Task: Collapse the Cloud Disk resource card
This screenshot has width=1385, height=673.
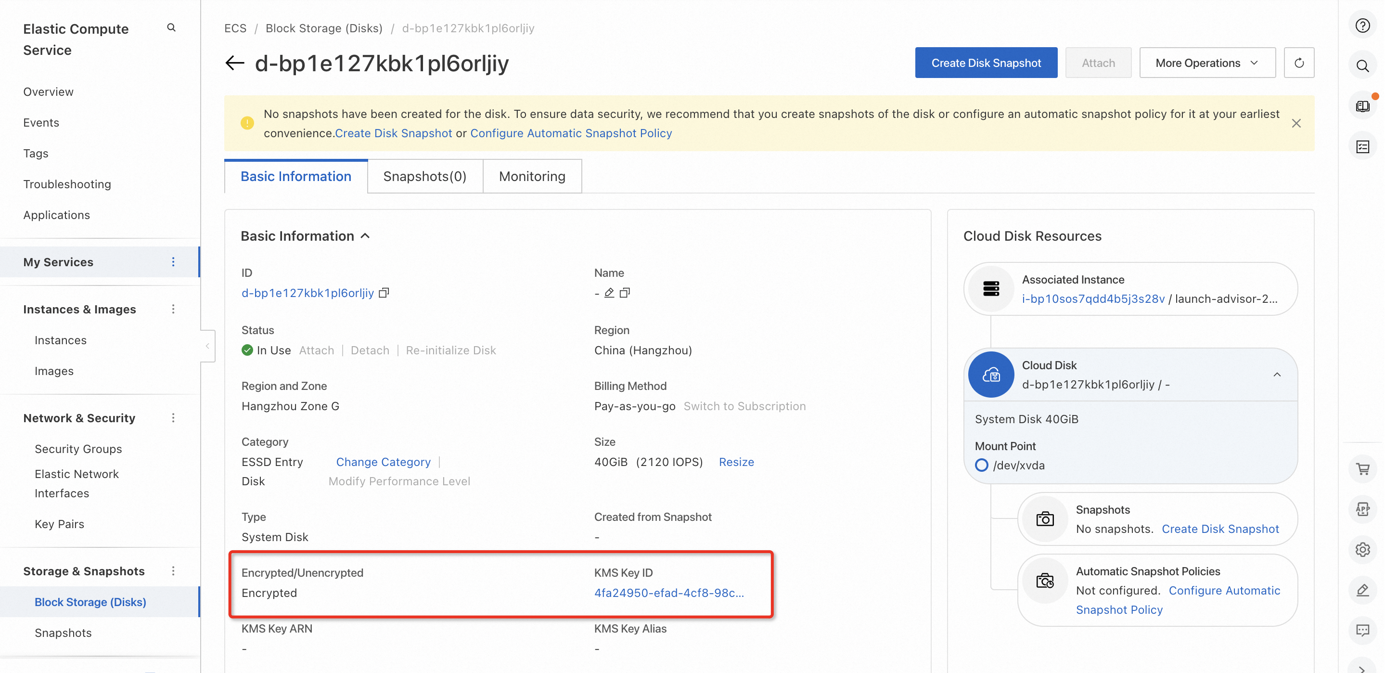Action: tap(1276, 375)
